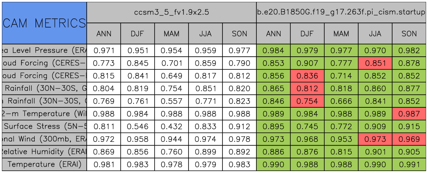Click the CAM METRICS title cell
The image size is (428, 173).
click(44, 23)
